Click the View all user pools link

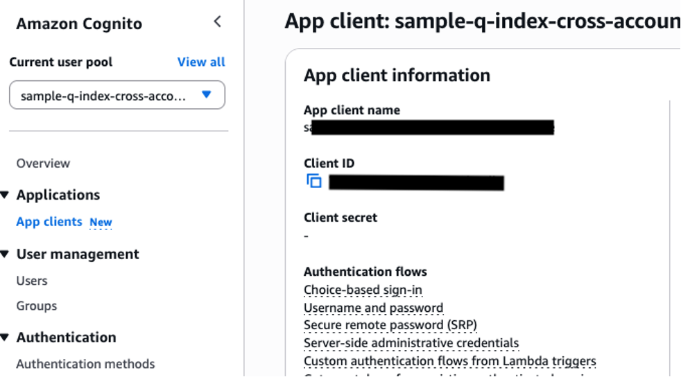tap(201, 62)
